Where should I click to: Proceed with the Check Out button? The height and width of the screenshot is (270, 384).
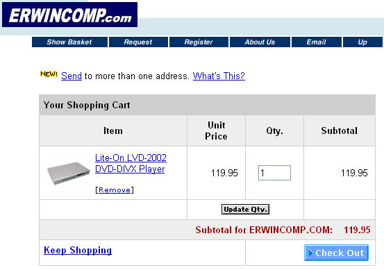[x=337, y=253]
